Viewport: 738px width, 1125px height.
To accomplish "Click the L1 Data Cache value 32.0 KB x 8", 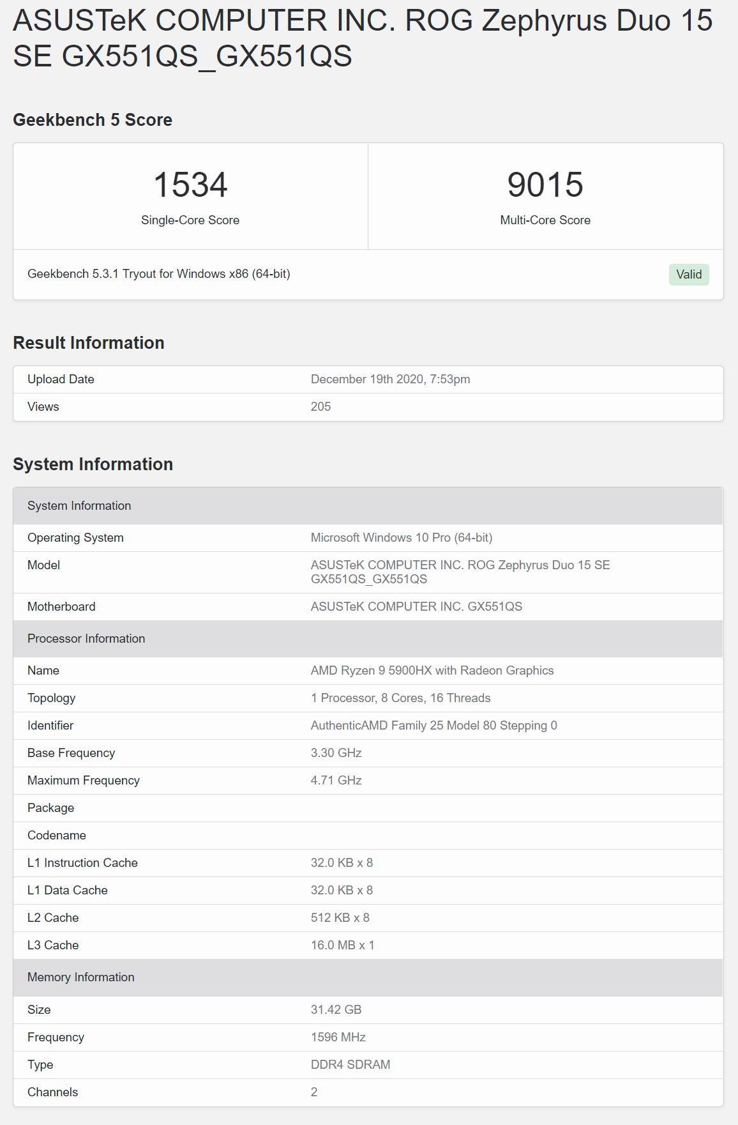I will point(342,891).
